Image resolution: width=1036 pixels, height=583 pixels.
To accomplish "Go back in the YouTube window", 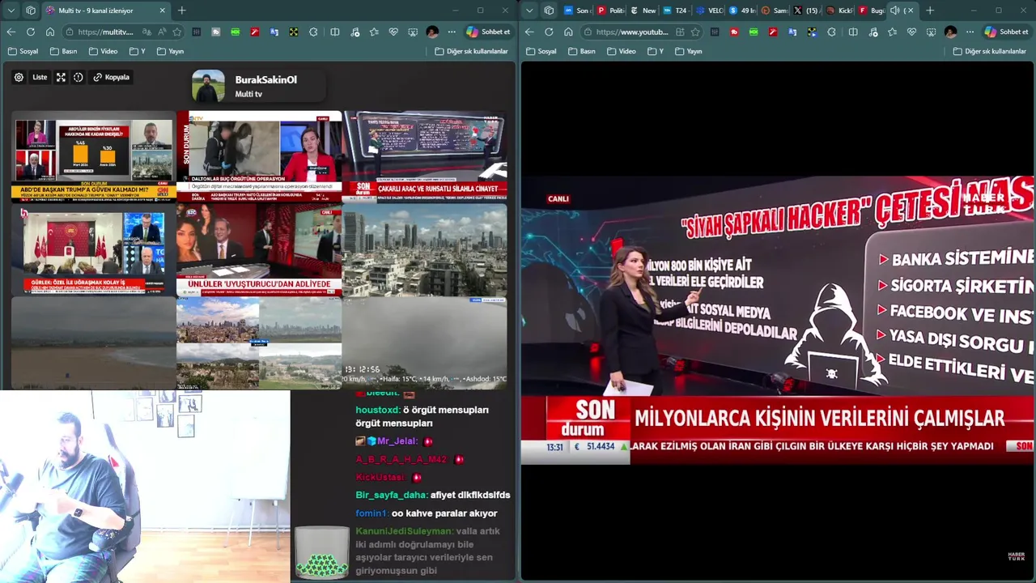I will coord(529,32).
